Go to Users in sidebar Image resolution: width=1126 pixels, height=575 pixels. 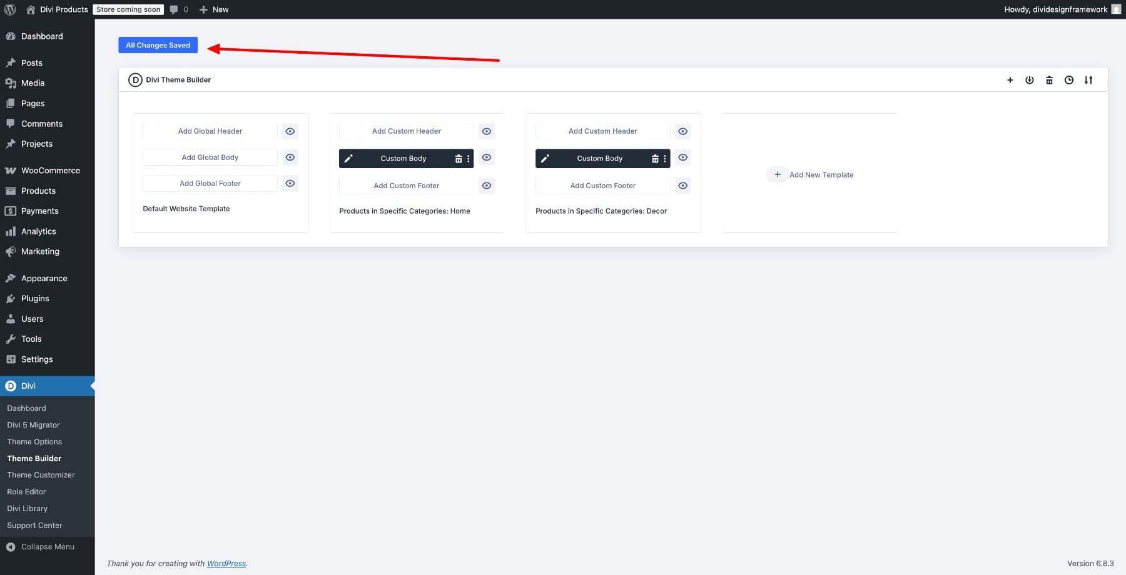[x=33, y=319]
